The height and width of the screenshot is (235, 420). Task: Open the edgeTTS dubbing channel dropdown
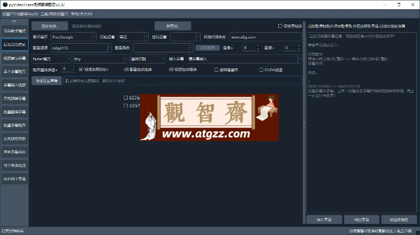81,48
